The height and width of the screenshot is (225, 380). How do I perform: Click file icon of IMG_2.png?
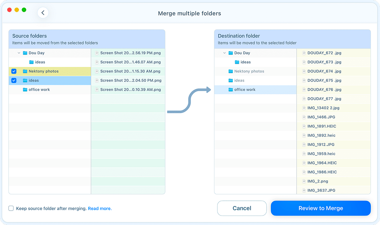tap(304, 181)
